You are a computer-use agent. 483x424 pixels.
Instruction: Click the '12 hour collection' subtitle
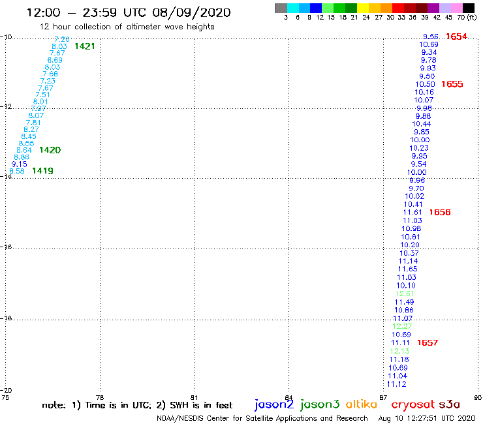click(x=127, y=27)
